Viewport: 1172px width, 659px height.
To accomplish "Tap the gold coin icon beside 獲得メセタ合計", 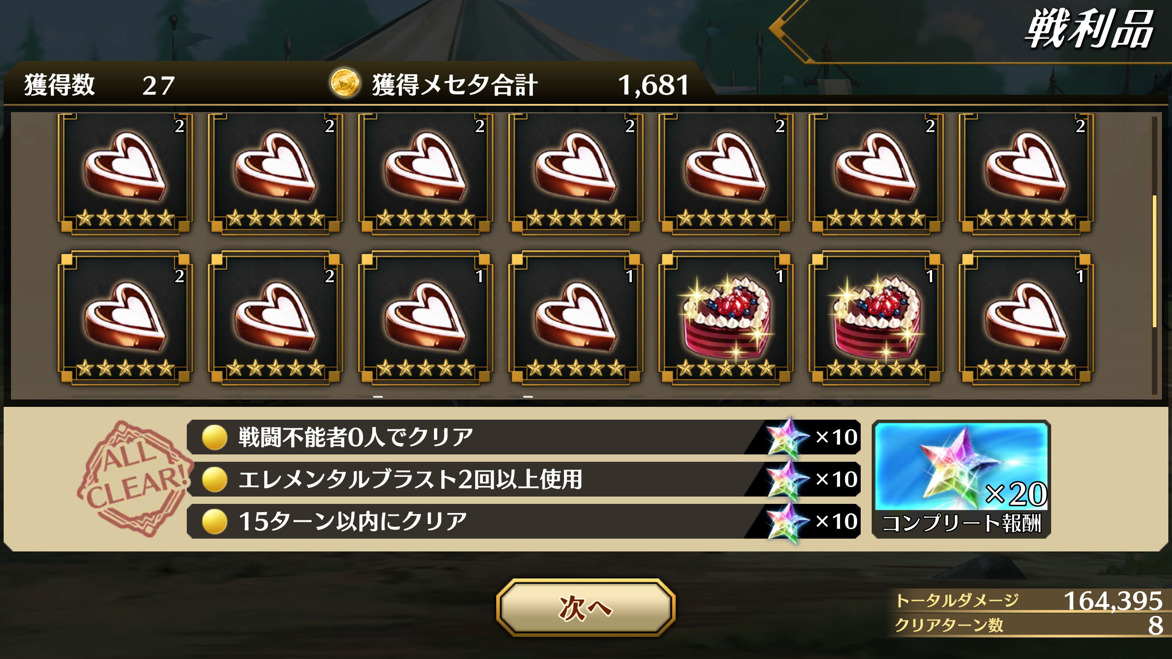I will click(345, 83).
